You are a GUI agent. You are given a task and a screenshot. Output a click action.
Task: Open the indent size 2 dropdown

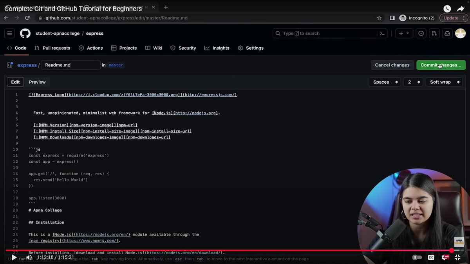(x=413, y=82)
